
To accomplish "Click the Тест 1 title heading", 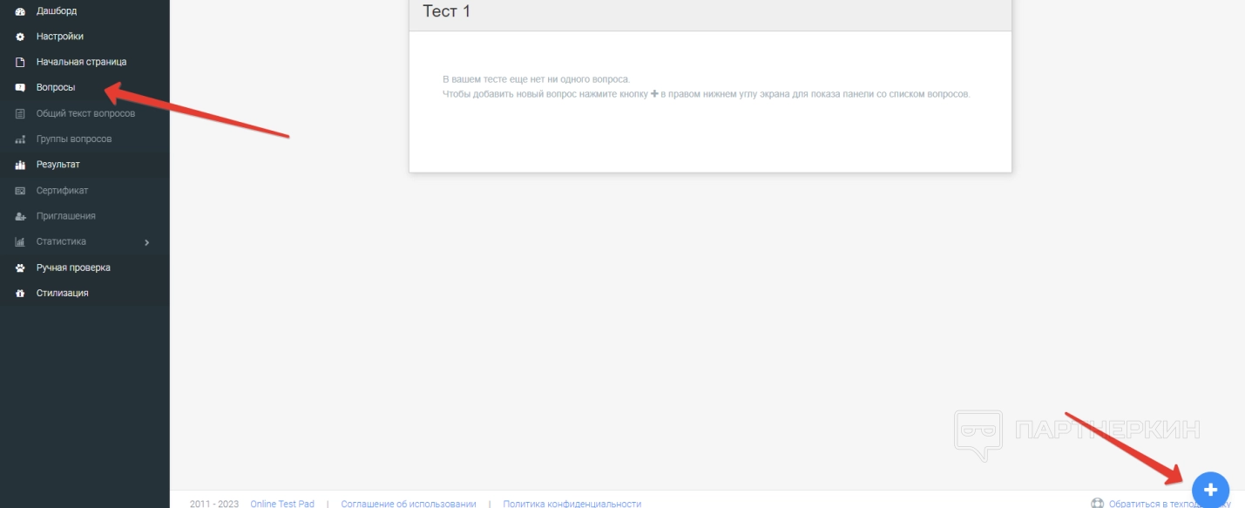I will click(447, 11).
